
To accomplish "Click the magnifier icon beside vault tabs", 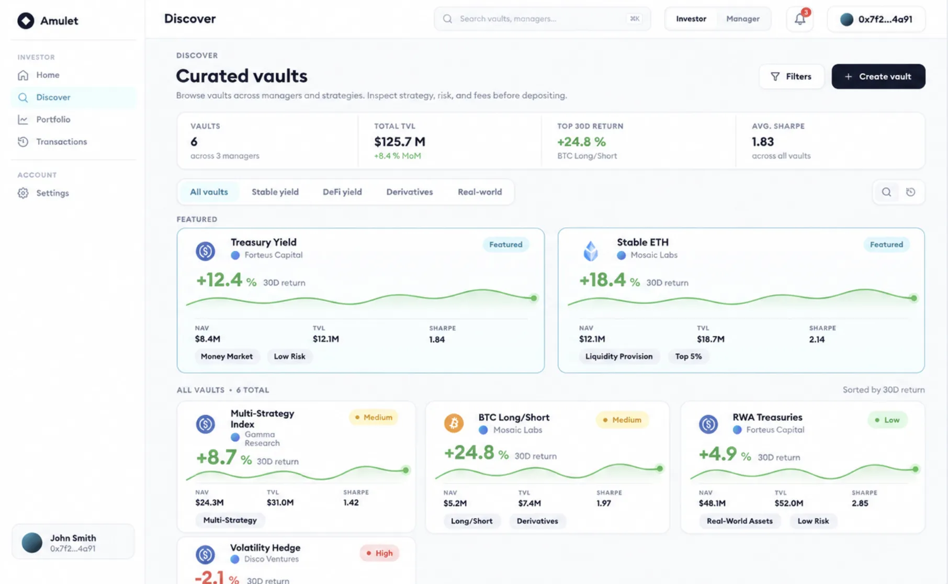I will [x=886, y=192].
